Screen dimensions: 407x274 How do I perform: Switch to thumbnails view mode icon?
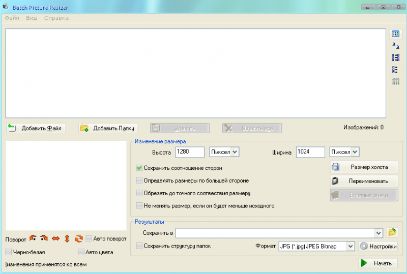click(x=395, y=34)
